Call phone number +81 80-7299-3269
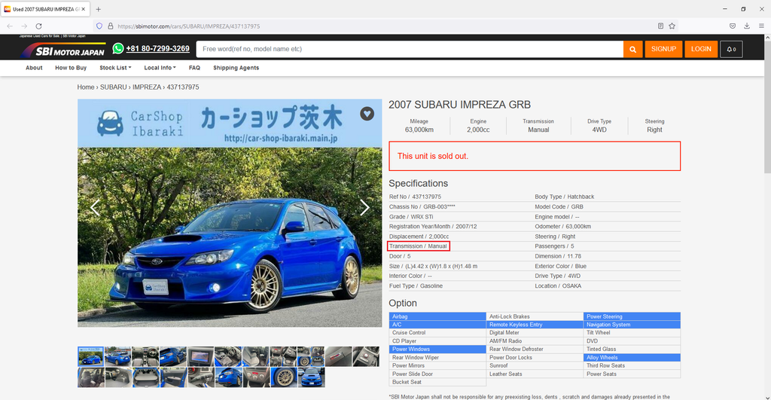 point(157,49)
